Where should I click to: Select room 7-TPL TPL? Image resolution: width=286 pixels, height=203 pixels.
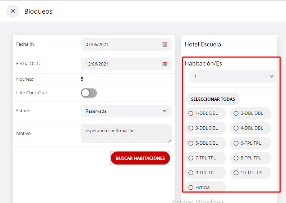[x=191, y=158]
